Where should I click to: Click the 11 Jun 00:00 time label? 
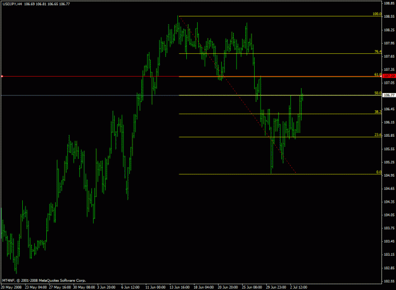(x=156, y=287)
